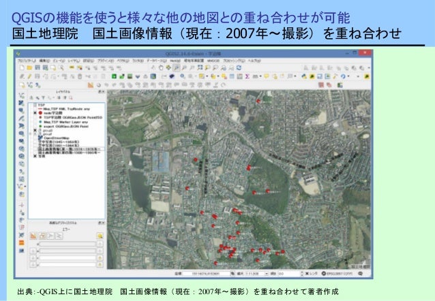435x301 pixels.
Task: Toggle visibility checkbox of the red node layer
Action: point(35,113)
